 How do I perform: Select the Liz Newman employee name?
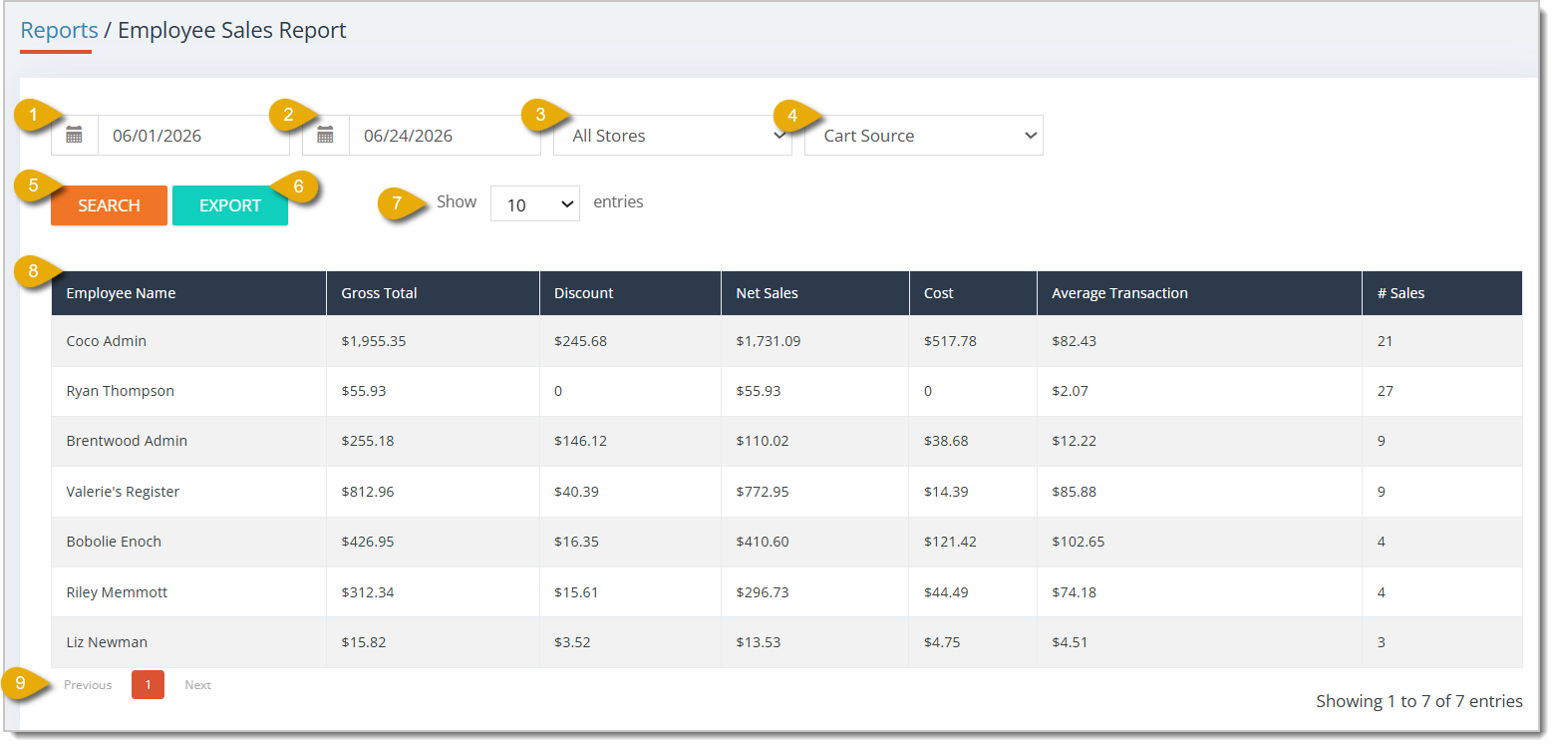pos(107,642)
